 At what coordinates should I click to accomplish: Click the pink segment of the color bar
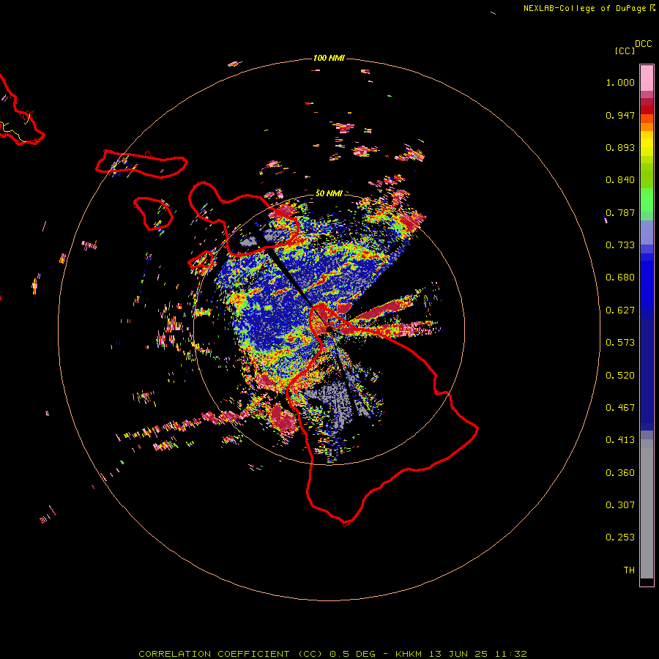tap(647, 78)
